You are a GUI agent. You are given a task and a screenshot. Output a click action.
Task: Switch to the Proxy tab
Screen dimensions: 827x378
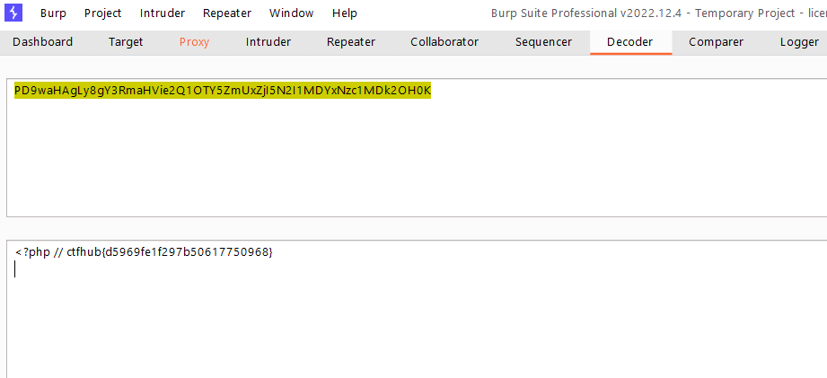click(194, 42)
